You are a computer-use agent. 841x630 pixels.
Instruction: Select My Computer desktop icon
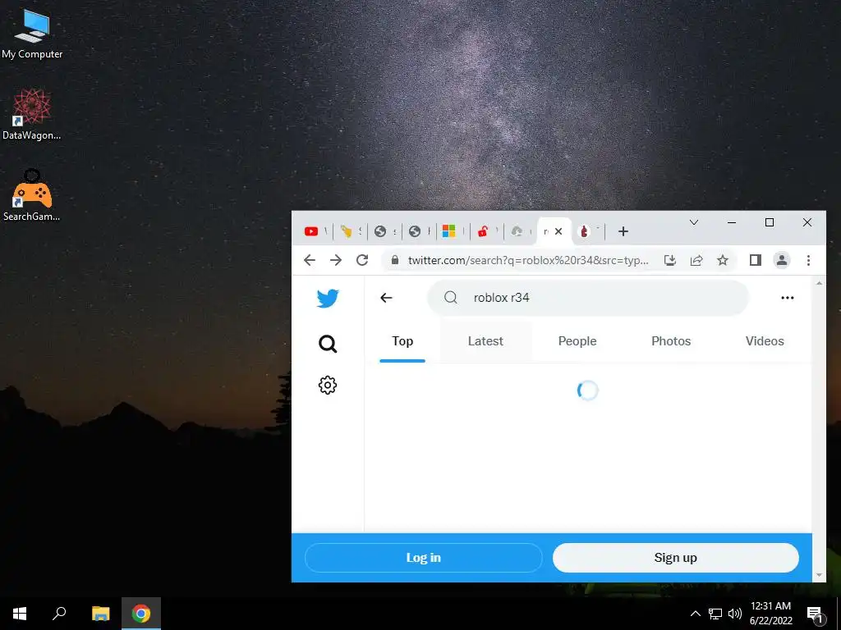[32, 34]
